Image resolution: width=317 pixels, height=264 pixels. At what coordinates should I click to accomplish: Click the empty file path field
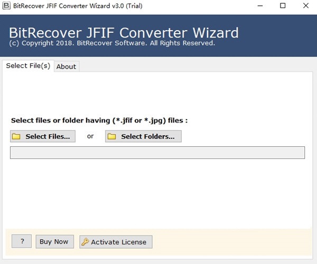pos(157,153)
